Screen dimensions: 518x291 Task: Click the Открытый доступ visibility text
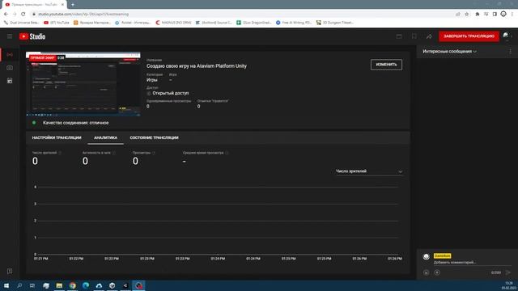pos(171,94)
